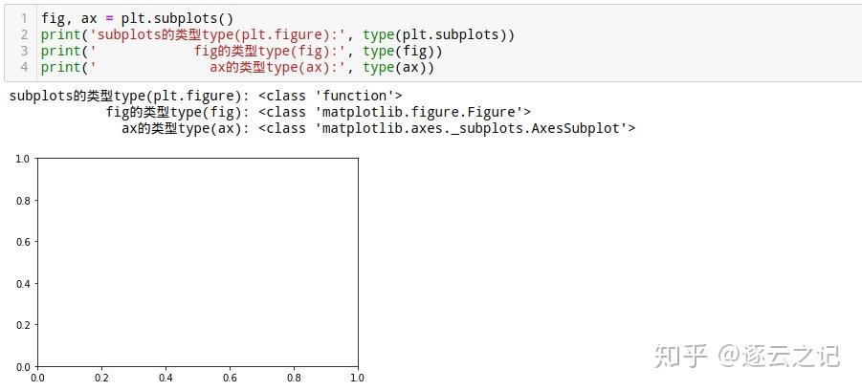Click the 1.0 tick label on x-axis
The height and width of the screenshot is (391, 862).
point(357,378)
